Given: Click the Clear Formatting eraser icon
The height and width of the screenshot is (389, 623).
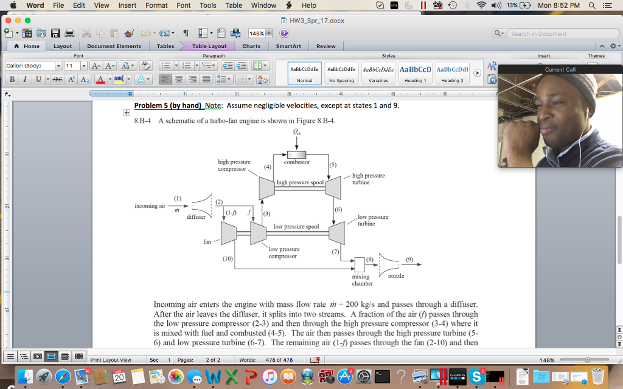Looking at the screenshot, I should click(145, 66).
